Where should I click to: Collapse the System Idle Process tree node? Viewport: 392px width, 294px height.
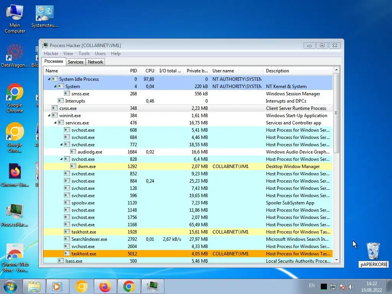pyautogui.click(x=49, y=79)
